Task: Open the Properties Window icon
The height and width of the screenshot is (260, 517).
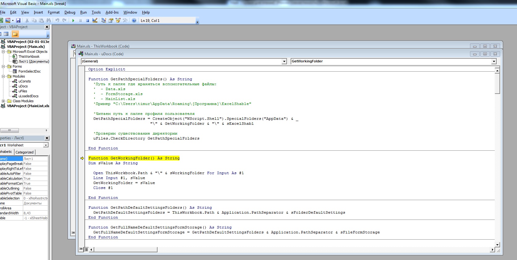Action: [111, 20]
